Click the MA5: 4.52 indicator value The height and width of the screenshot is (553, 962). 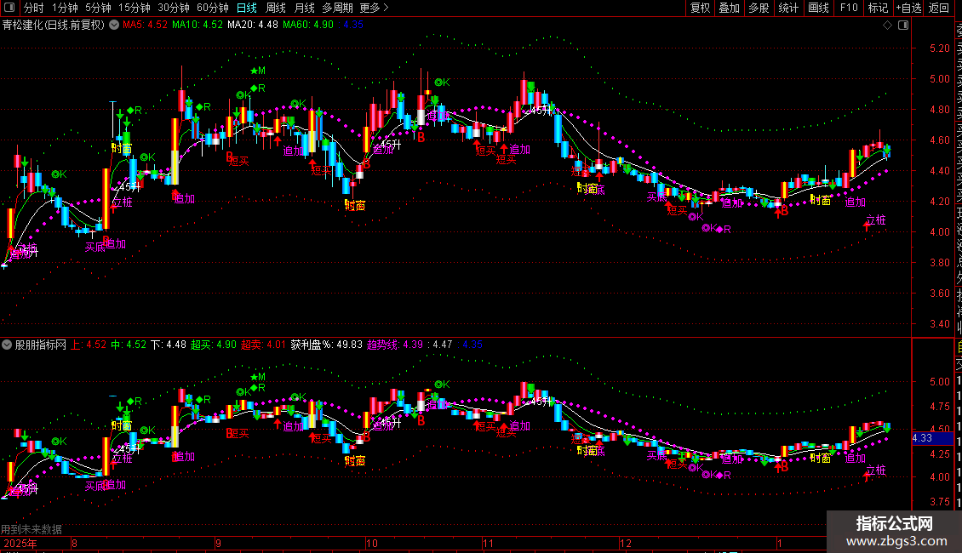tap(145, 26)
